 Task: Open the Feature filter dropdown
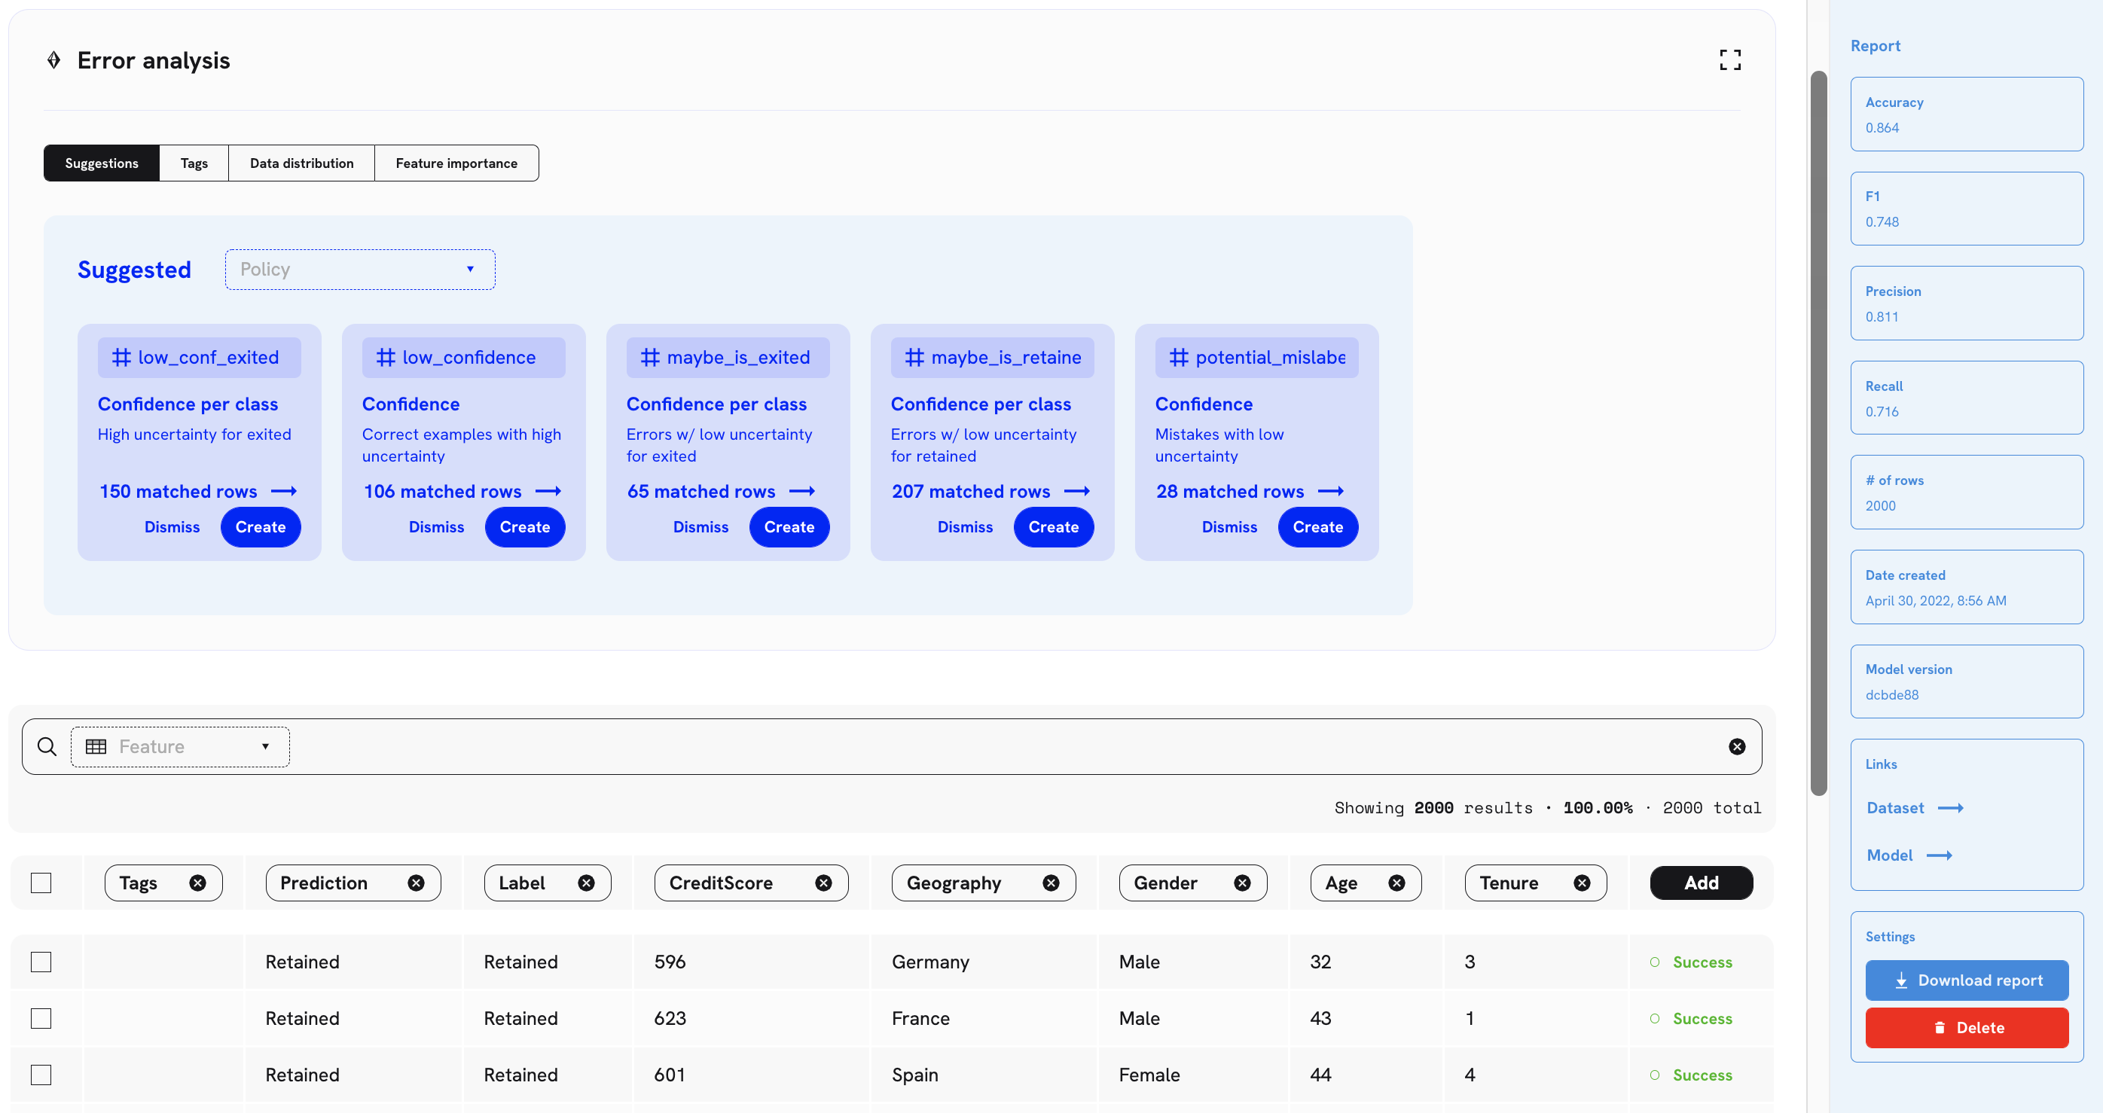(x=179, y=746)
